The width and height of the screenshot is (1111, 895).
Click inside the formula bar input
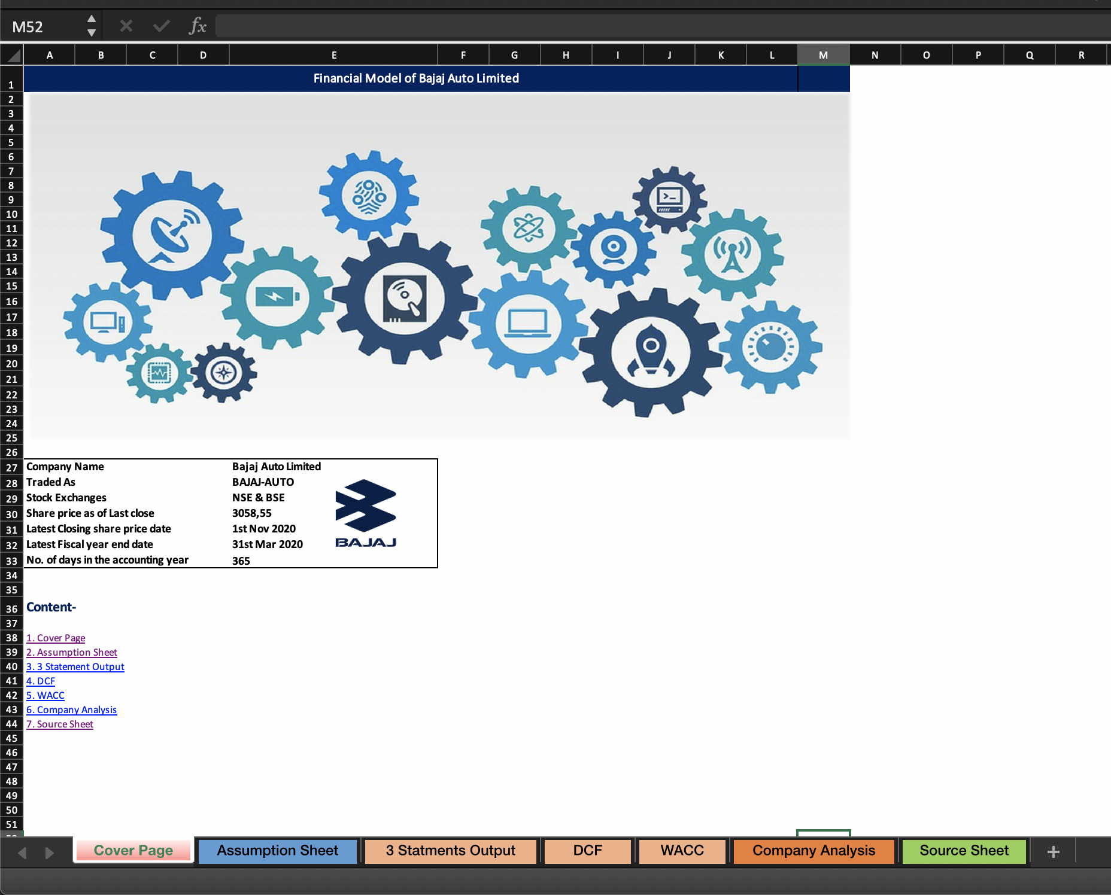pos(662,26)
